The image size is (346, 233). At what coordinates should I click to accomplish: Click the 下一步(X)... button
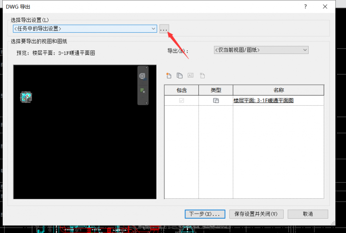click(205, 214)
